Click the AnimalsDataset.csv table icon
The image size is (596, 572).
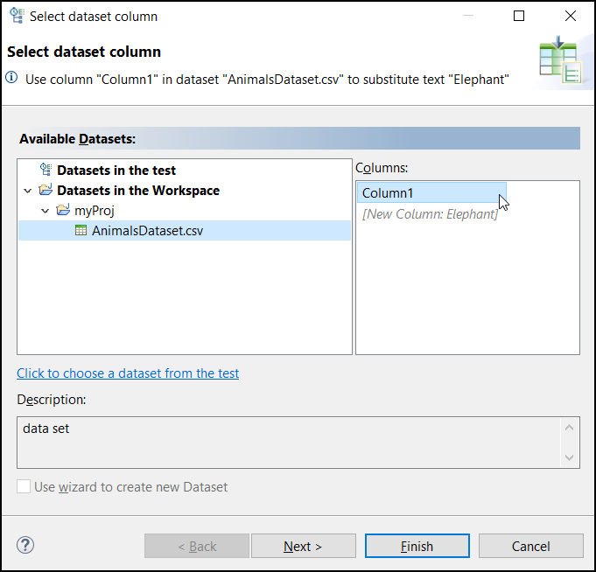tap(81, 231)
